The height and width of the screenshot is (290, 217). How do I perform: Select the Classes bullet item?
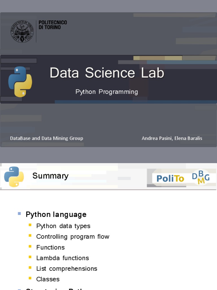click(x=48, y=279)
